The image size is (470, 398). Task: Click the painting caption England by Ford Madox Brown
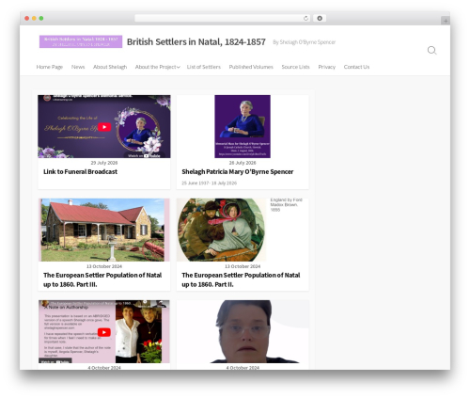tap(287, 205)
